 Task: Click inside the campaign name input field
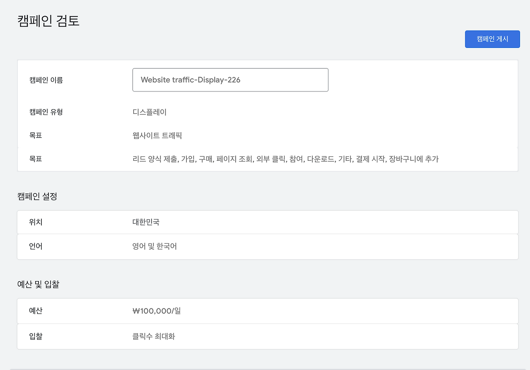coord(230,80)
